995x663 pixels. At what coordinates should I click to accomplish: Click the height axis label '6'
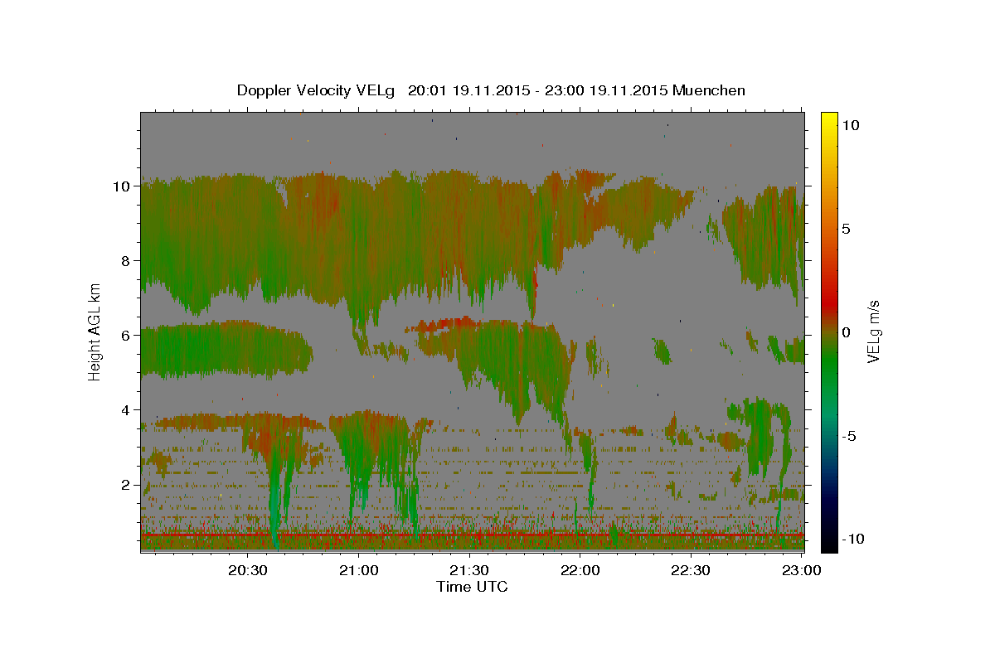pyautogui.click(x=124, y=336)
